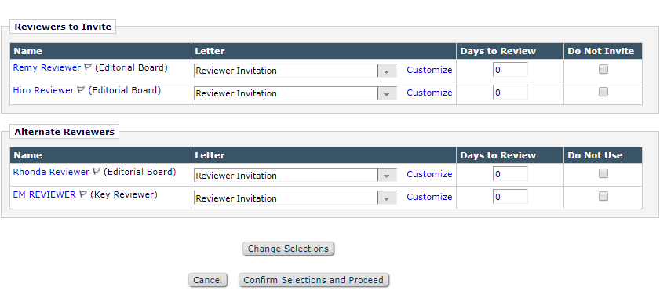Check Do Not Invite for Hiro Reviewer

(x=603, y=92)
